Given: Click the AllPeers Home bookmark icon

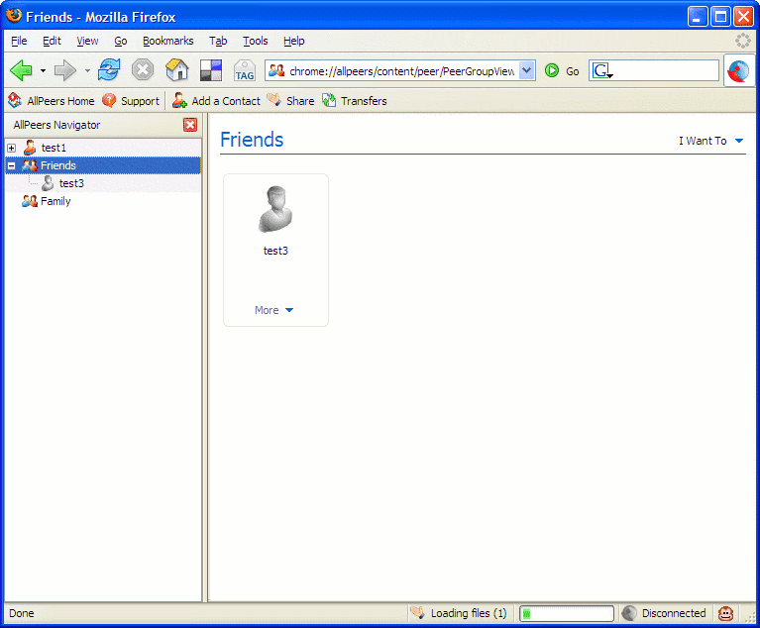Looking at the screenshot, I should click(x=15, y=100).
